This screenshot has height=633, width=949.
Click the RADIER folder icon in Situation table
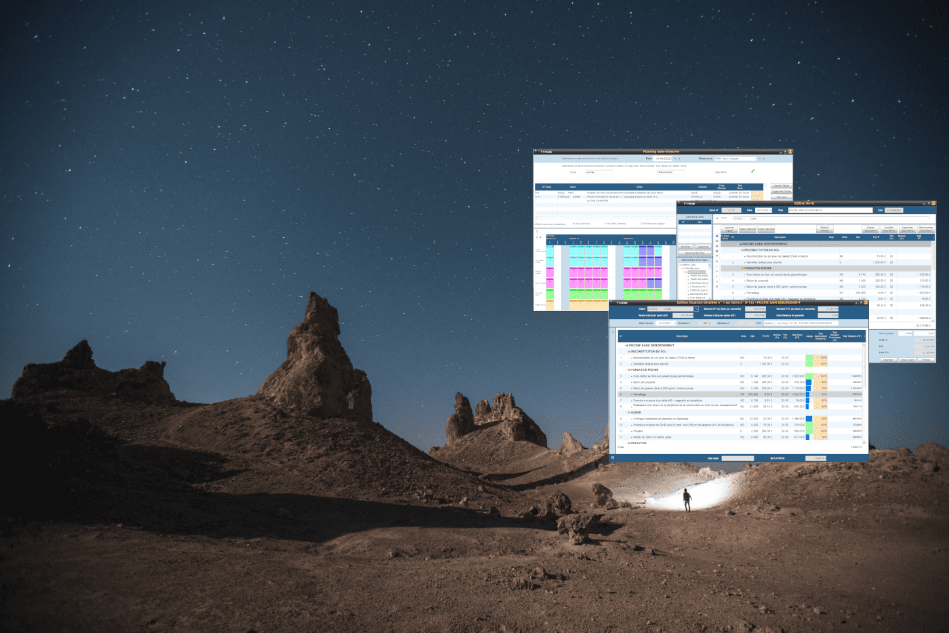629,412
